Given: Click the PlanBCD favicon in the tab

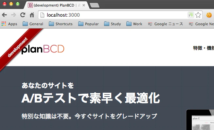Looking at the screenshot, I should 30,5.
